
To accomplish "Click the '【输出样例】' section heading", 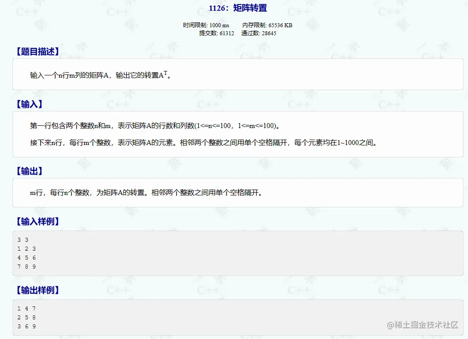I will click(37, 290).
